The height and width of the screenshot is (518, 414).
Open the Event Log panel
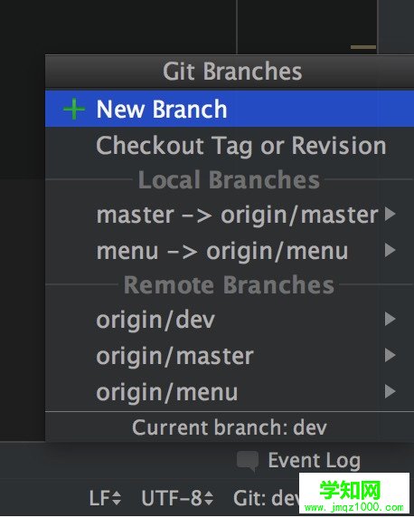click(314, 461)
